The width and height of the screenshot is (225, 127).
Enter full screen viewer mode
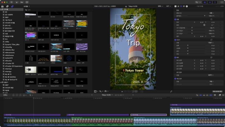click(x=171, y=91)
